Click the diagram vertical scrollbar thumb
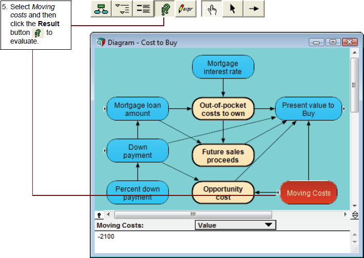Image resolution: width=364 pixels, height=258 pixels. pyautogui.click(x=354, y=85)
